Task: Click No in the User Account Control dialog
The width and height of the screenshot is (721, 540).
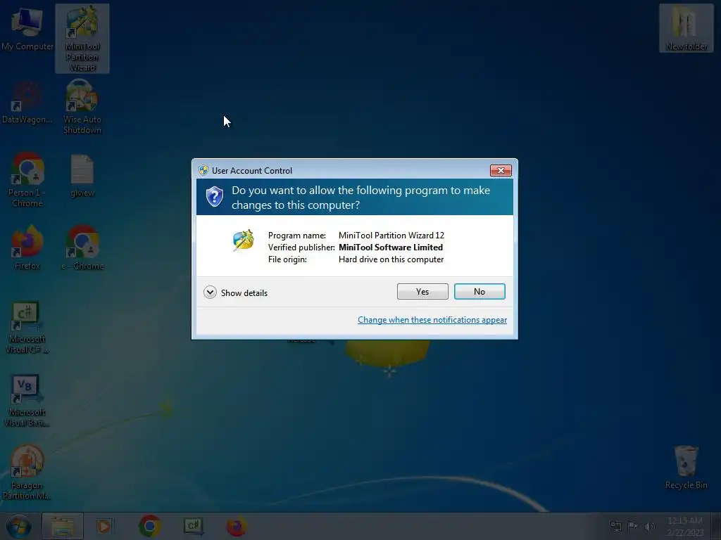Action: (479, 292)
